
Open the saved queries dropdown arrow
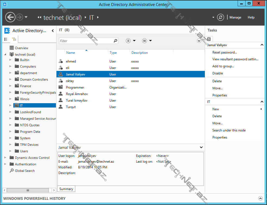click(x=150, y=40)
